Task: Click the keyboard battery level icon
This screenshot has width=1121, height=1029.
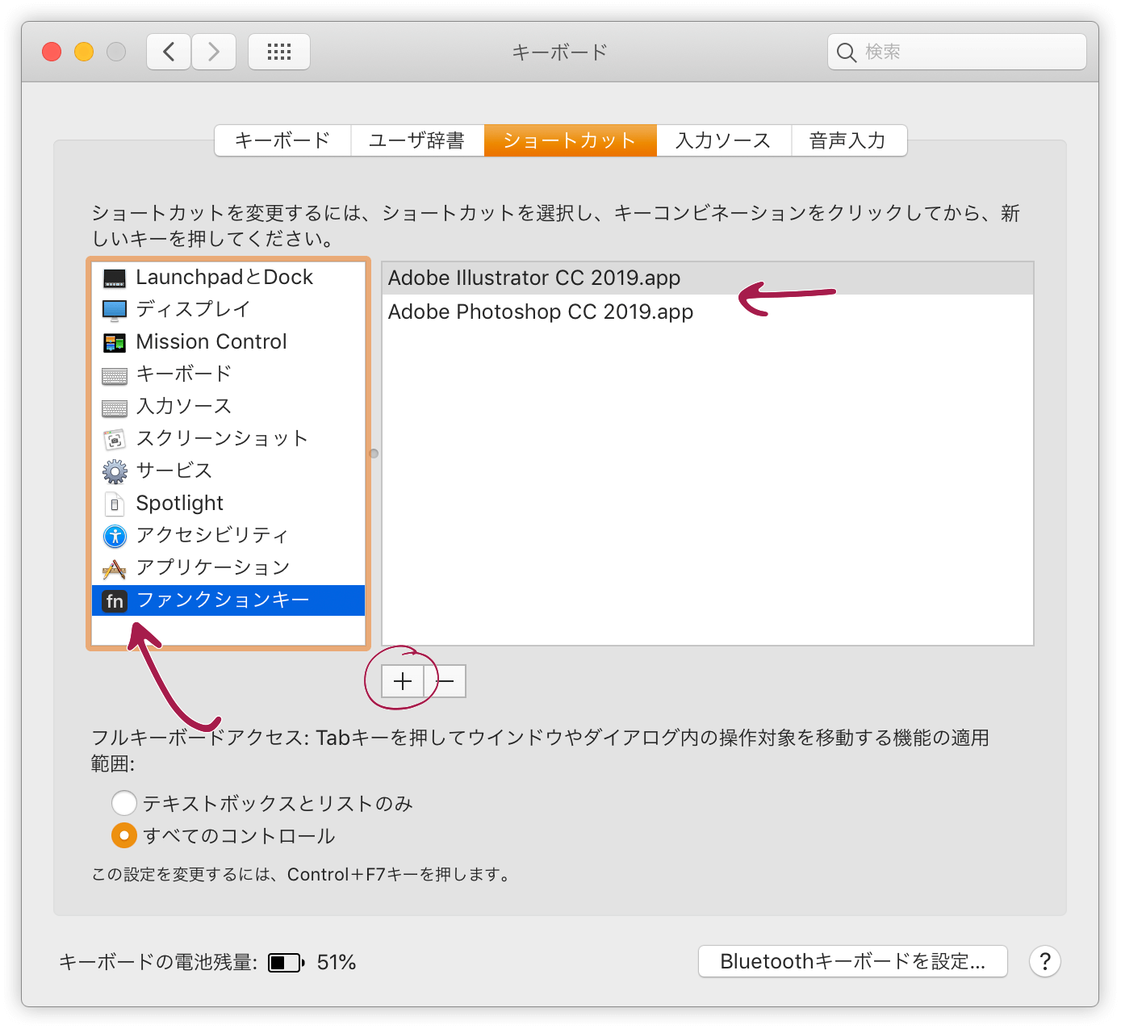Action: (286, 962)
